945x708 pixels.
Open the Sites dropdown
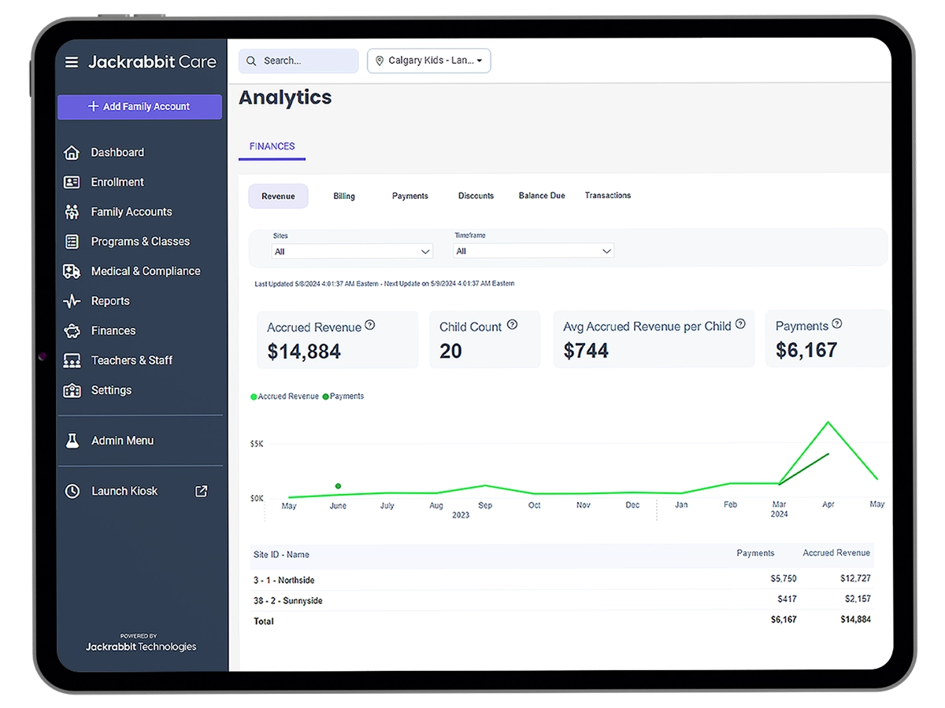pyautogui.click(x=352, y=251)
